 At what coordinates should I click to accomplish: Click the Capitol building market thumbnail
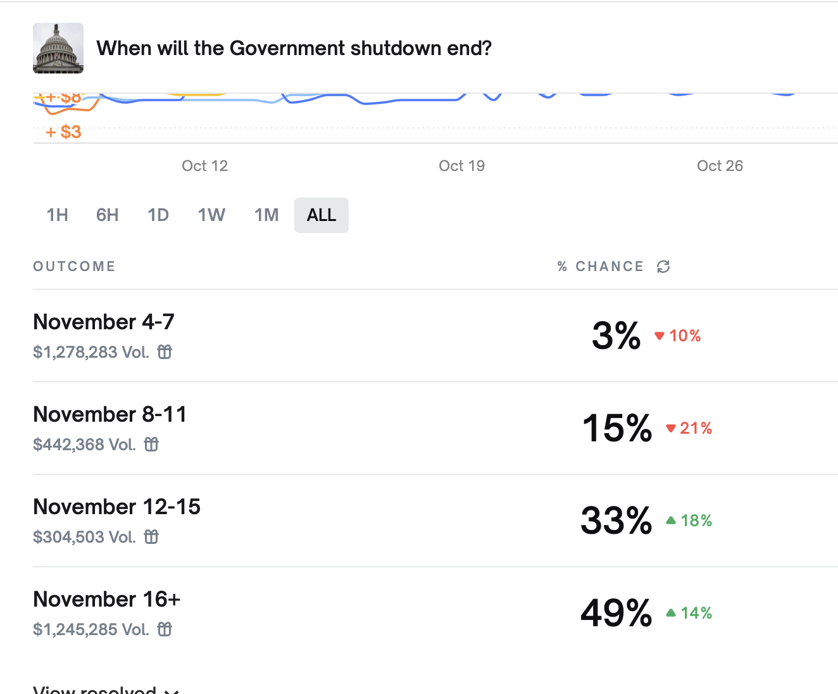[x=58, y=48]
